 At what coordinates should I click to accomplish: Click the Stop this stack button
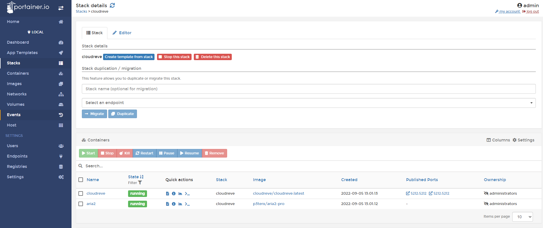174,57
